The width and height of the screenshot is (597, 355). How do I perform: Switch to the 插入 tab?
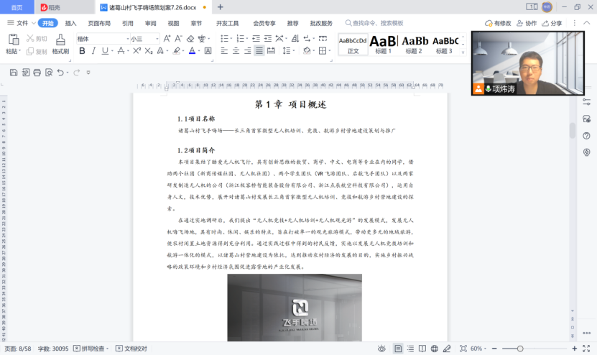coord(70,23)
